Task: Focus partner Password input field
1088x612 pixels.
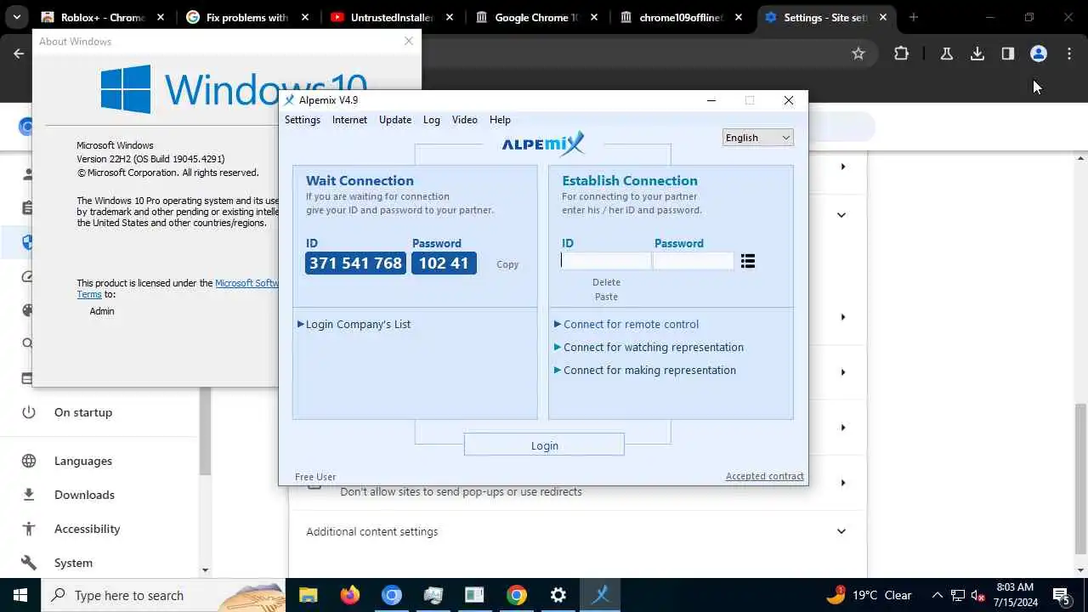Action: [694, 261]
